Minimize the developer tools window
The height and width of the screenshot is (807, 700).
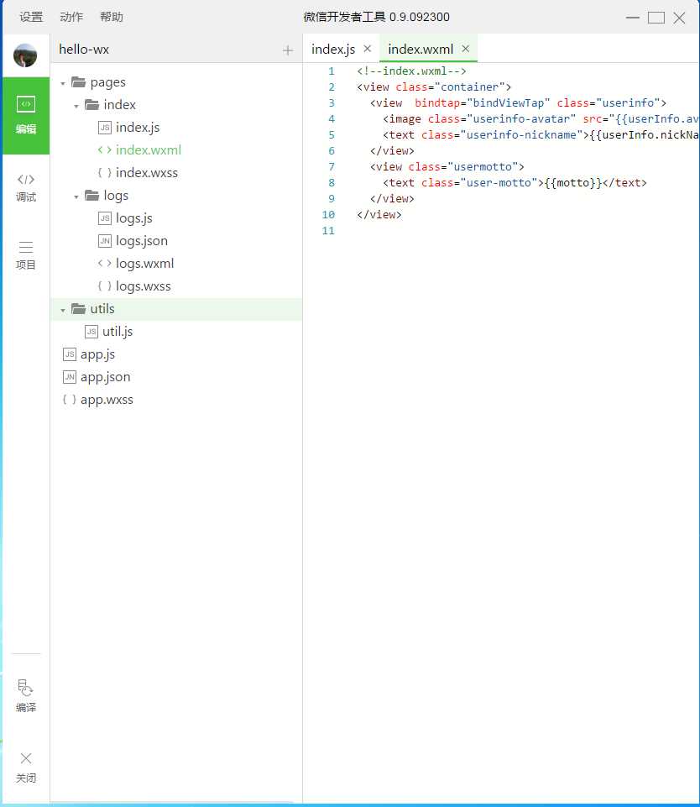click(633, 18)
